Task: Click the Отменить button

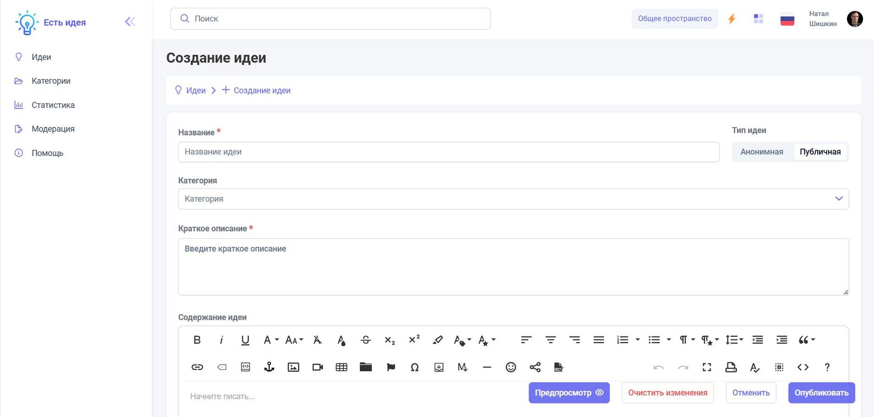Action: point(751,393)
